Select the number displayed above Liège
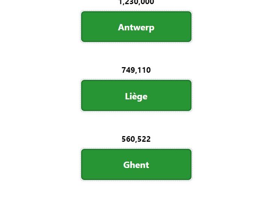Screen dimensions: 273x201 click(136, 70)
